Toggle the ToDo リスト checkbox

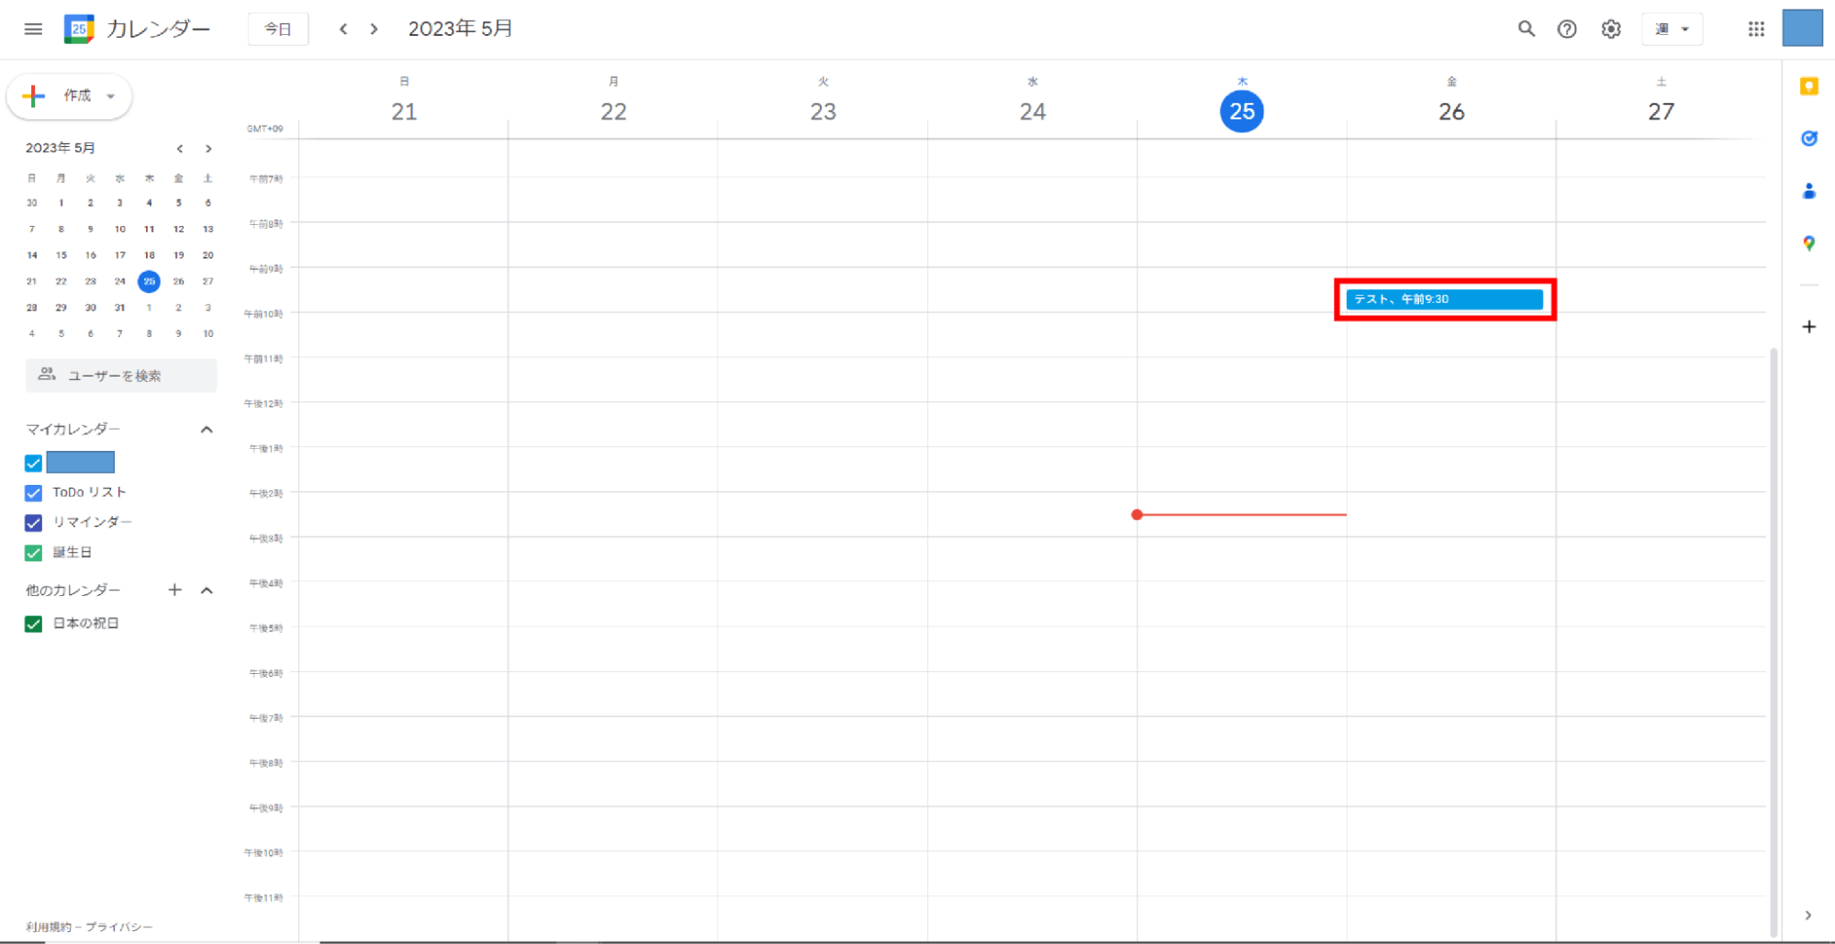(x=34, y=493)
